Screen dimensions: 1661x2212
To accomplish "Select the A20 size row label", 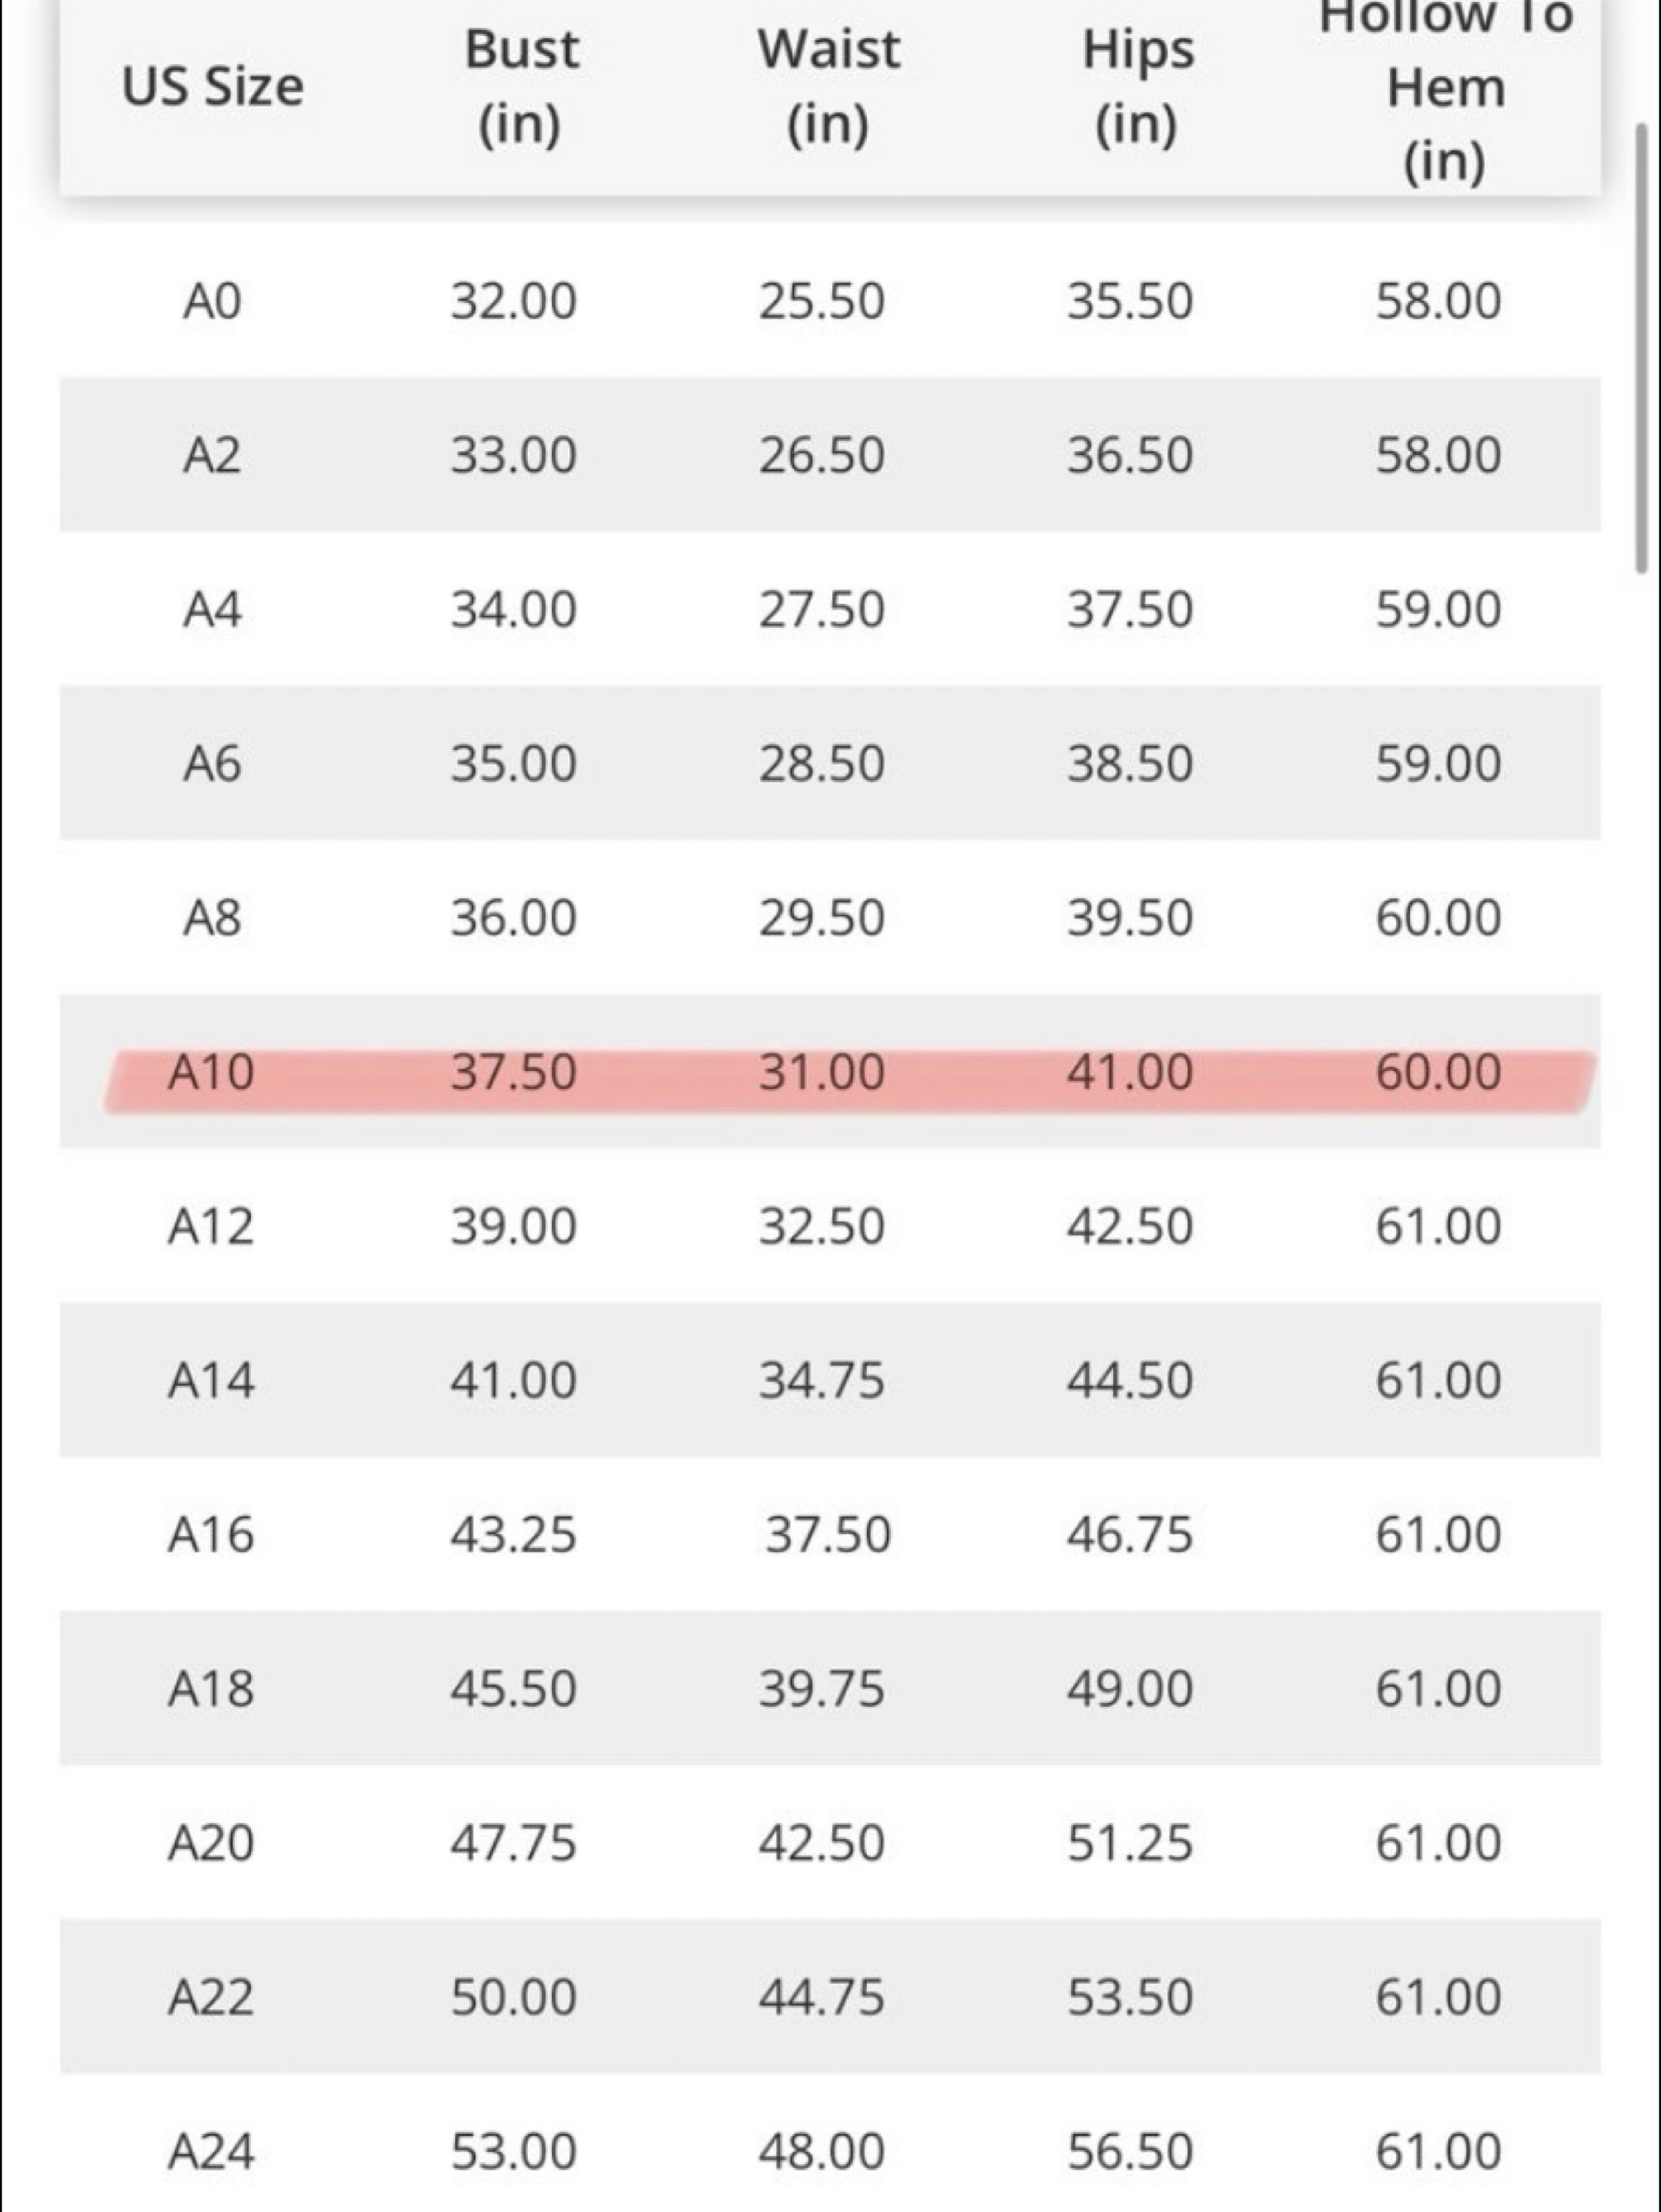I will point(211,1843).
